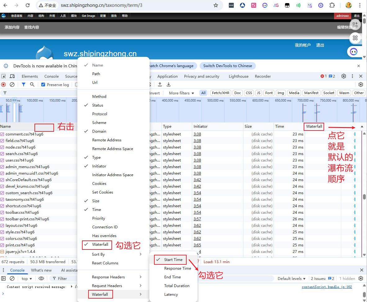This screenshot has height=302, width=367.
Task: Click the console live expression eye icon
Action: click(41, 278)
